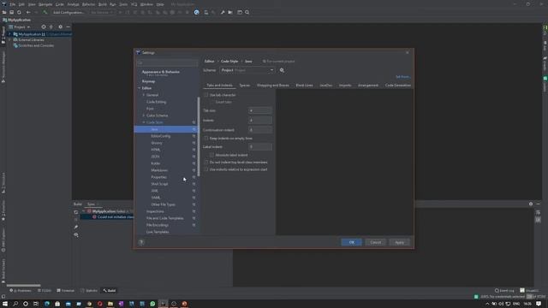
Task: Open WhatsApp from the taskbar
Action: click(152, 304)
